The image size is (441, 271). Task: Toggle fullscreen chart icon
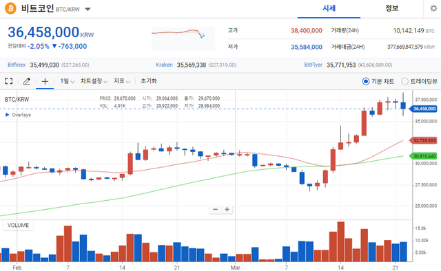point(9,81)
